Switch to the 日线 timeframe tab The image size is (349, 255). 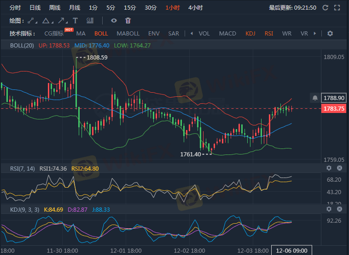(35, 8)
